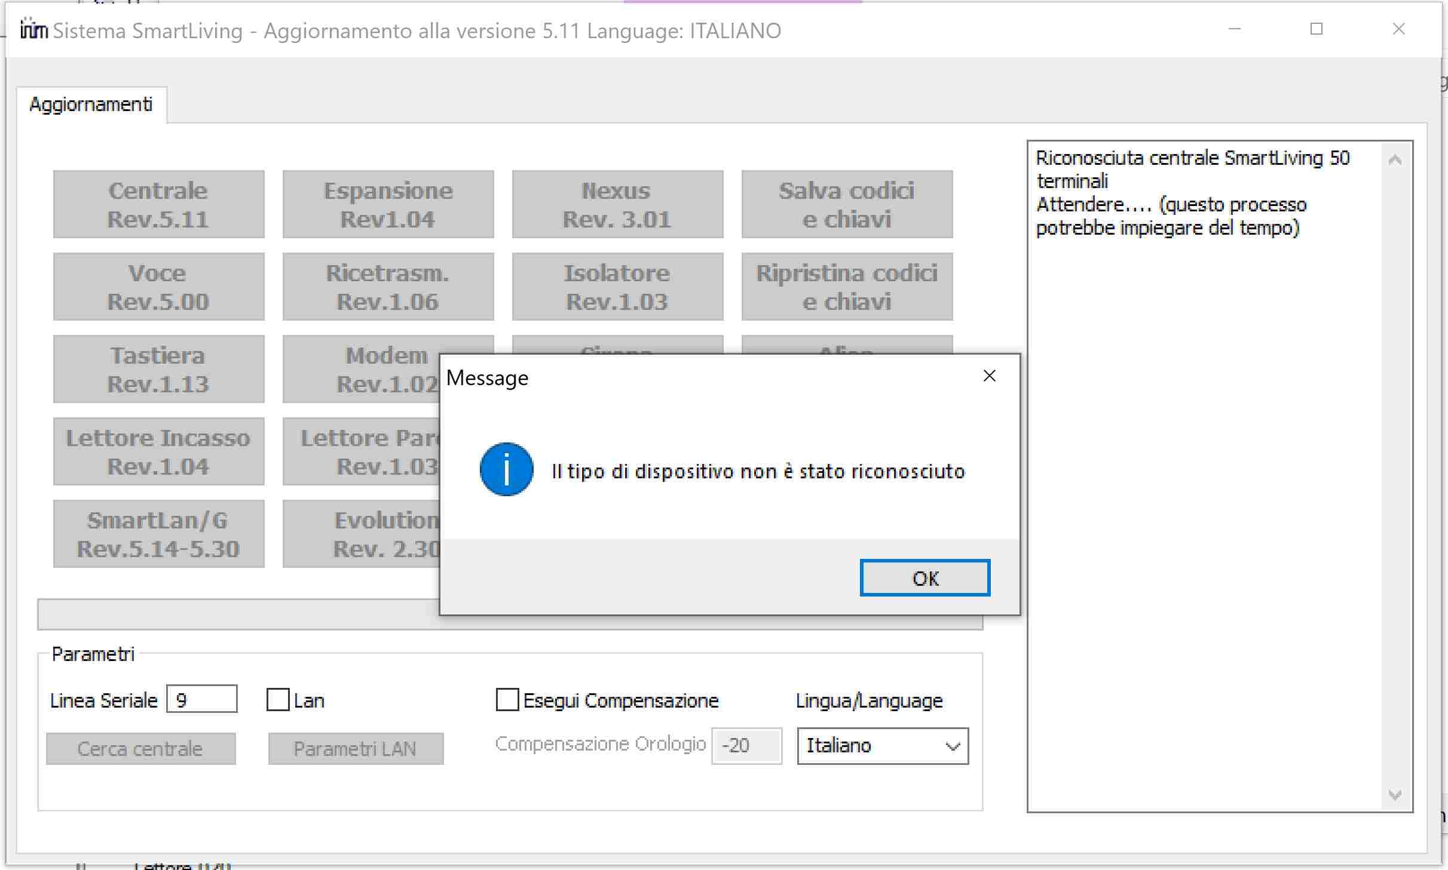
Task: Click the Ricetrasm. Rev.1.06 button
Action: 388,287
